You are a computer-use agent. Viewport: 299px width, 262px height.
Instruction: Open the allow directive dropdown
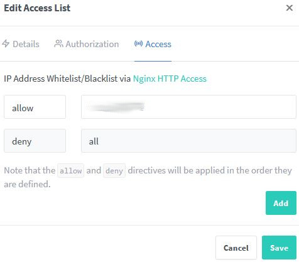[x=35, y=107]
